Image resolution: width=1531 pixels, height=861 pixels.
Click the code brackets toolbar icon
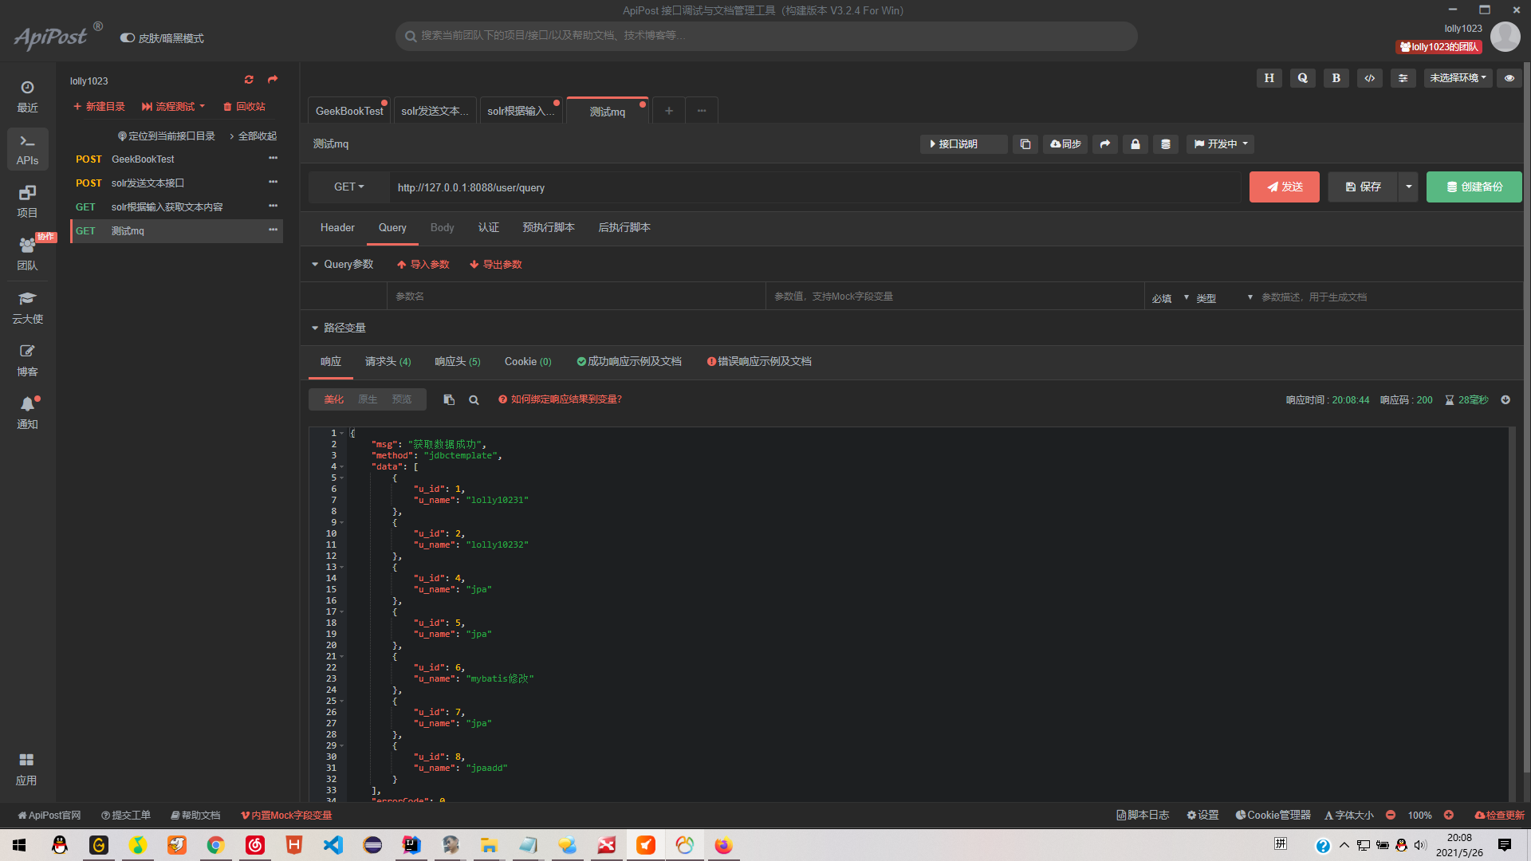[x=1370, y=78]
